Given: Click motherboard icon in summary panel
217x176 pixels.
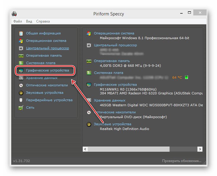Looking at the screenshot, I should (89, 73).
